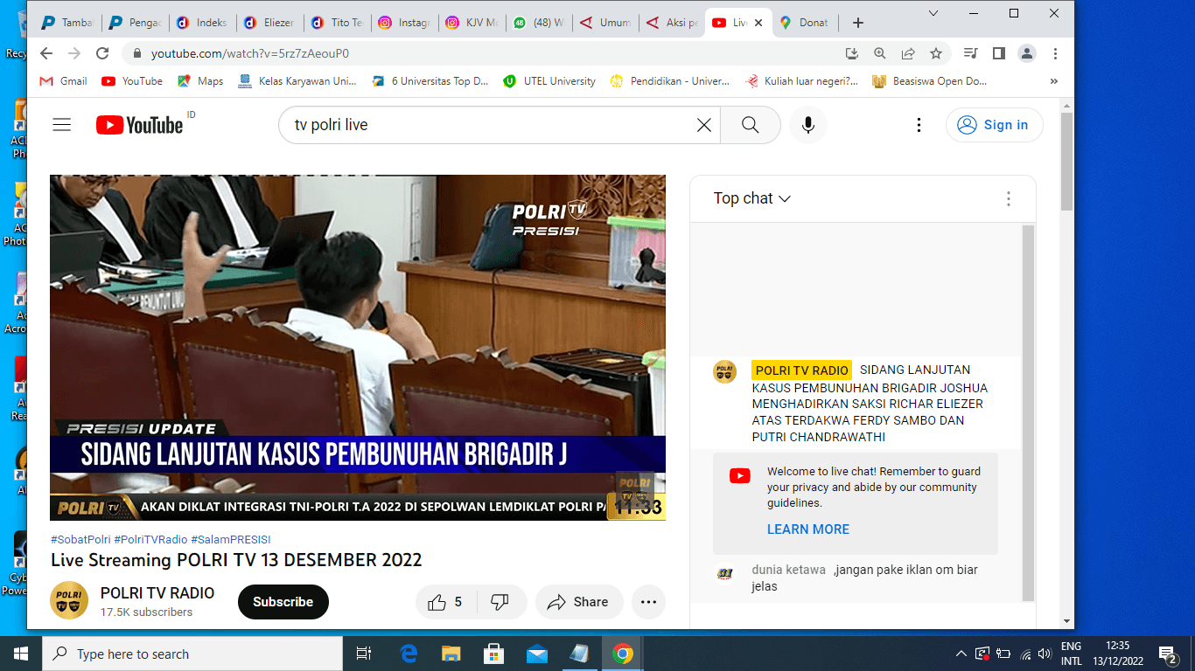Show hidden bookmarks overflow chevrons

tap(1053, 81)
